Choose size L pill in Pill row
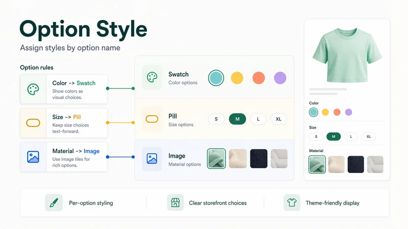The width and height of the screenshot is (408, 229). (258, 119)
